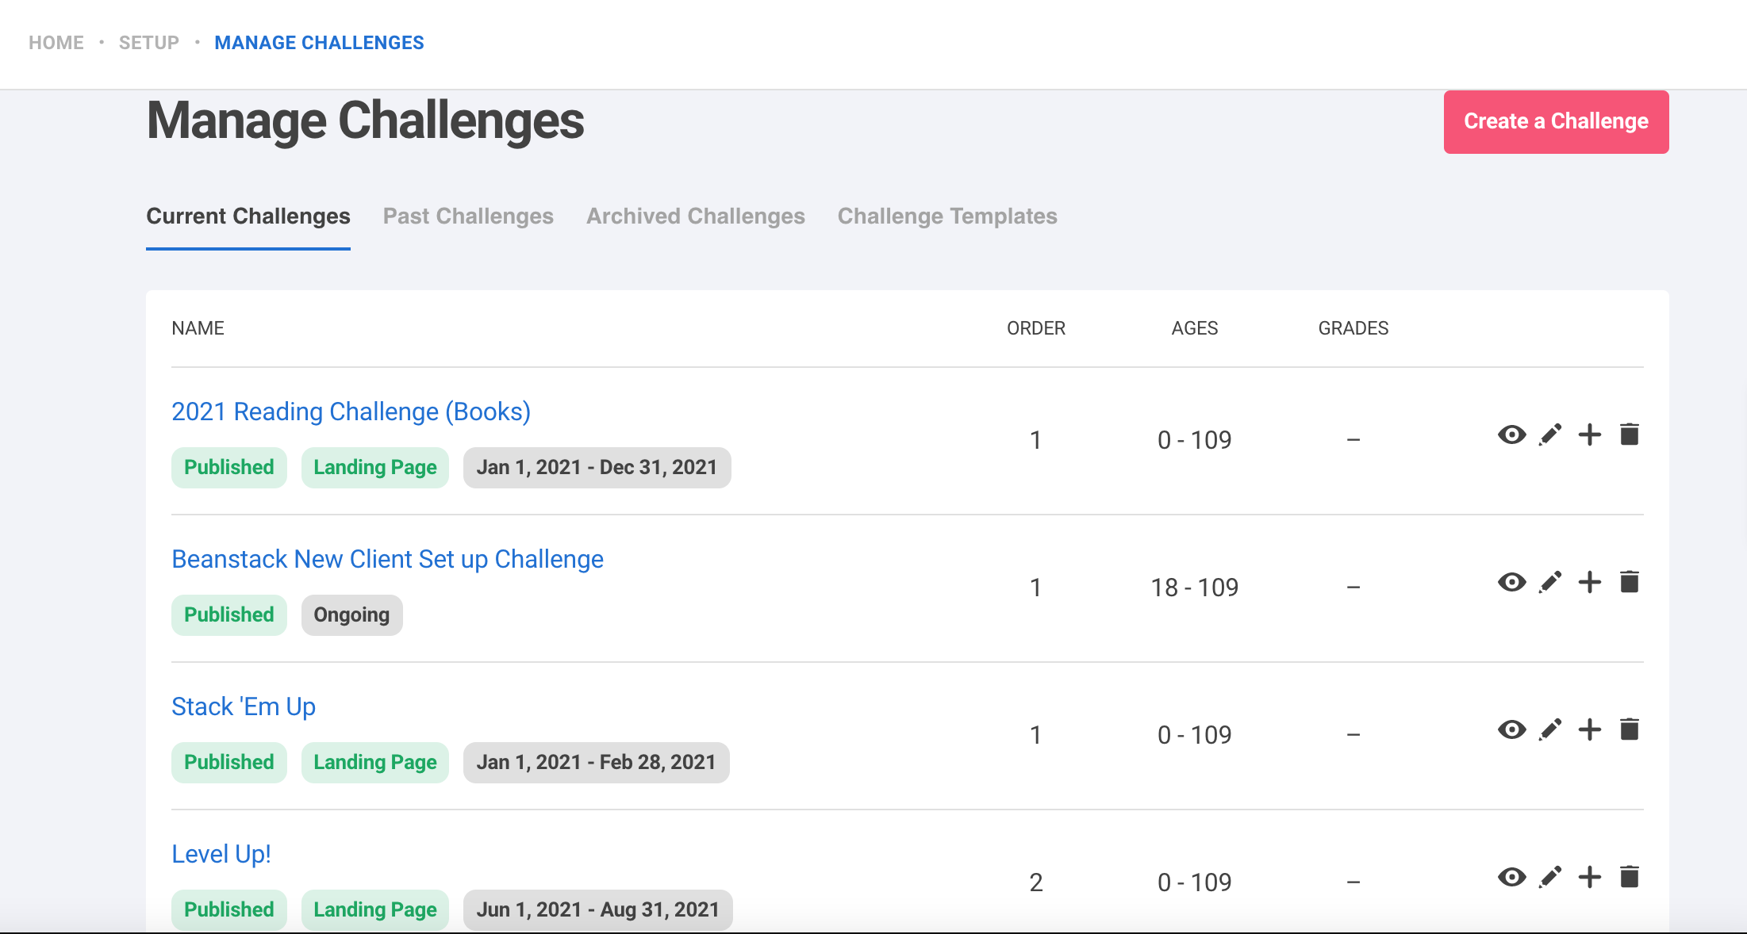Delete the Stack 'Em Up challenge
This screenshot has width=1747, height=934.
click(x=1629, y=729)
